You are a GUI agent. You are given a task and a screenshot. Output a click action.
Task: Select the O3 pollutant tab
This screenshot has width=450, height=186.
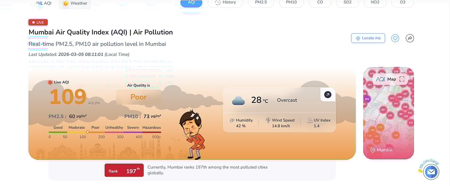[x=402, y=3]
